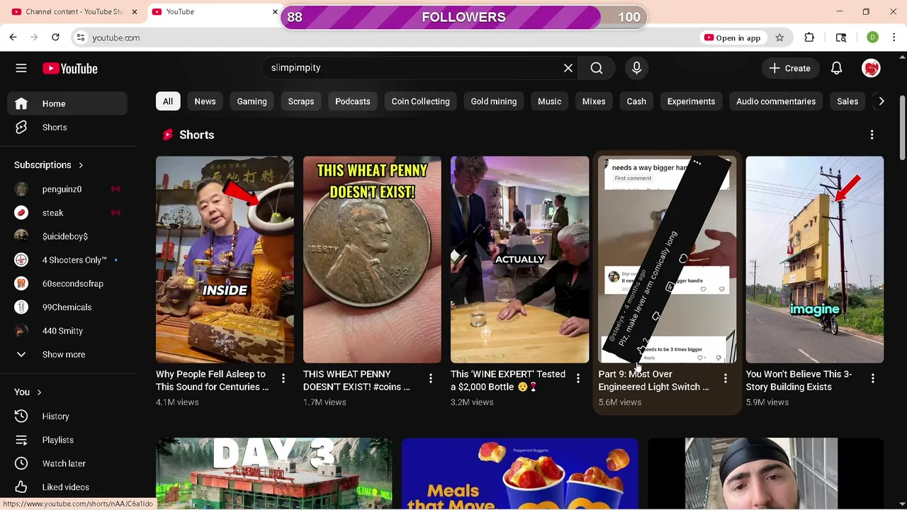Viewport: 907px width, 510px height.
Task: Click the Meals that Move ad thumbnail
Action: (519, 473)
